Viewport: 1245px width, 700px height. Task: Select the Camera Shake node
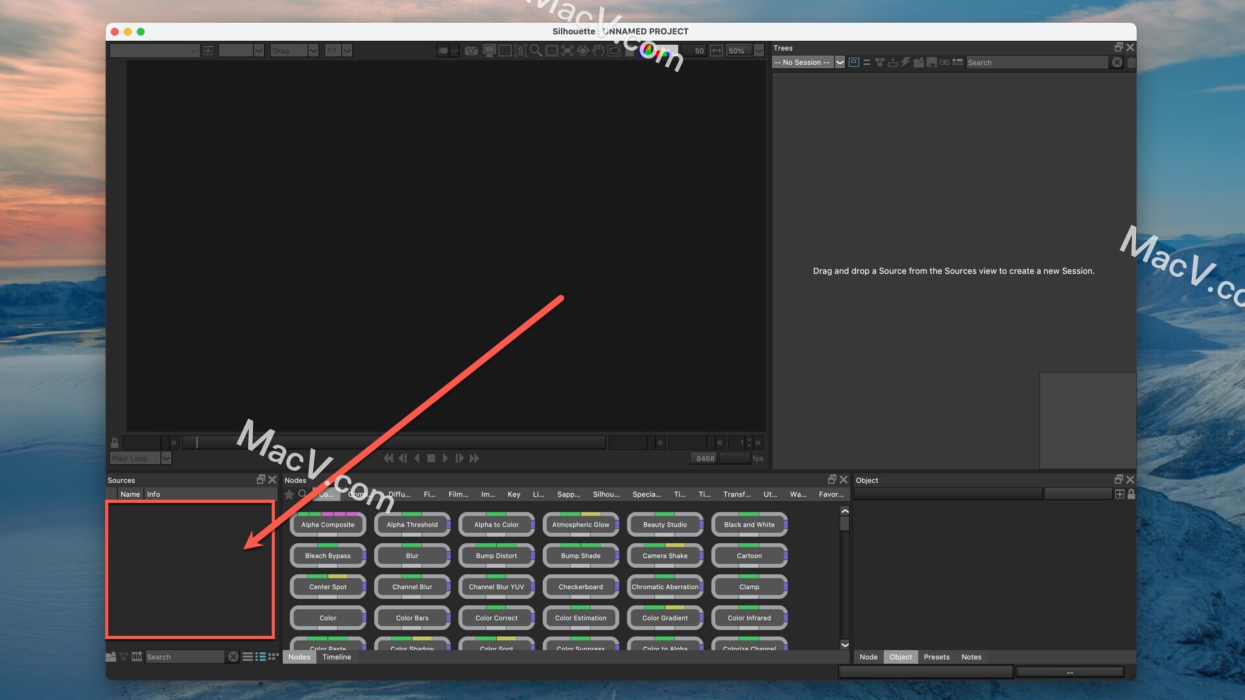tap(665, 555)
